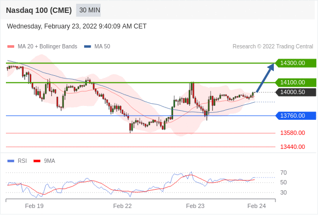The image size is (318, 215).
Task: Click the MA 20 + Bollinger Bands legend text
Action: click(x=47, y=47)
